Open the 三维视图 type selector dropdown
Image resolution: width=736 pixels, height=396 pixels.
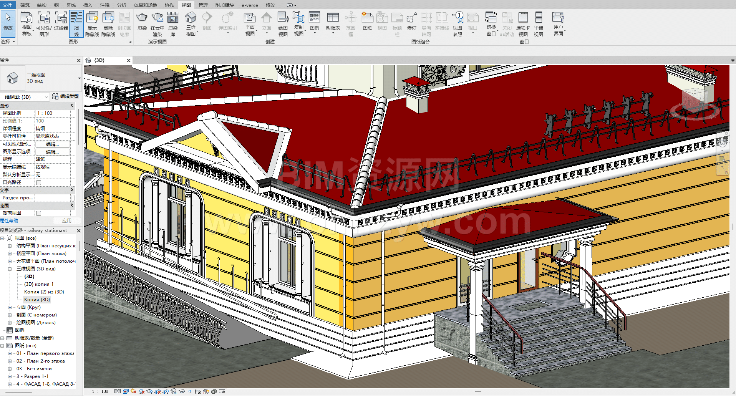pyautogui.click(x=80, y=78)
